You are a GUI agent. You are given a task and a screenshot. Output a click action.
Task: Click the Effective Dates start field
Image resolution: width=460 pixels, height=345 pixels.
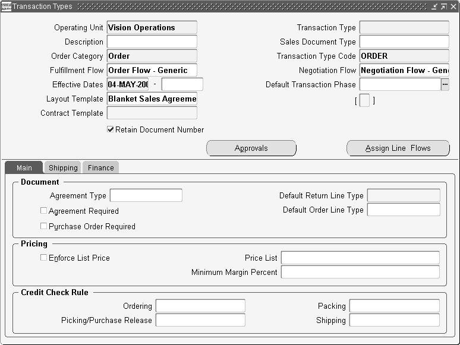[128, 84]
